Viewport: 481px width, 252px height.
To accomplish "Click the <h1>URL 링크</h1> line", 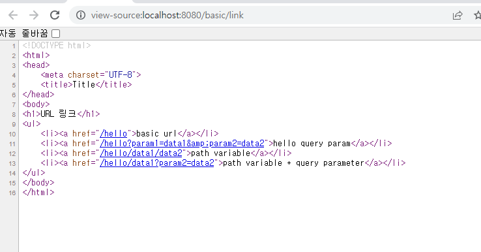I will pos(61,114).
